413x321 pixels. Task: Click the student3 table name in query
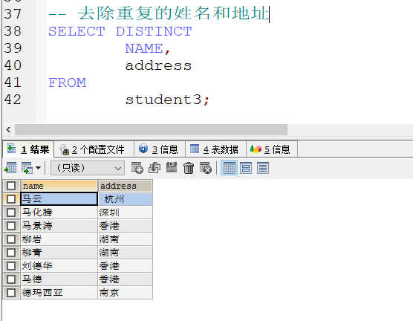(163, 100)
